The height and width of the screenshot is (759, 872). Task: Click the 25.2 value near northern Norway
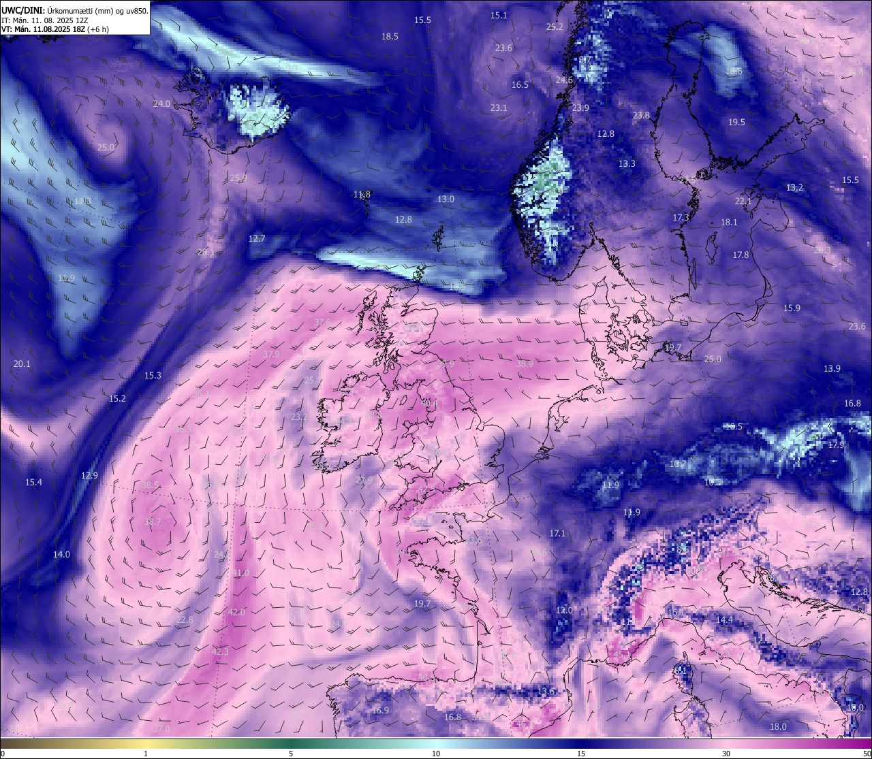[555, 27]
